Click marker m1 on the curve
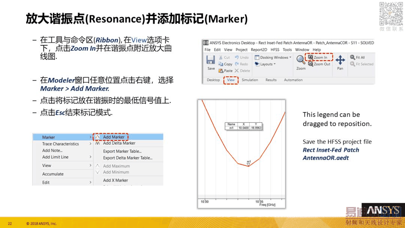The height and width of the screenshot is (228, 405). point(249,165)
